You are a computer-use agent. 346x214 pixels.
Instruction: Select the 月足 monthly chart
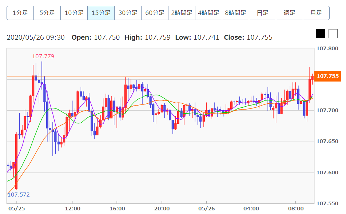click(x=316, y=13)
